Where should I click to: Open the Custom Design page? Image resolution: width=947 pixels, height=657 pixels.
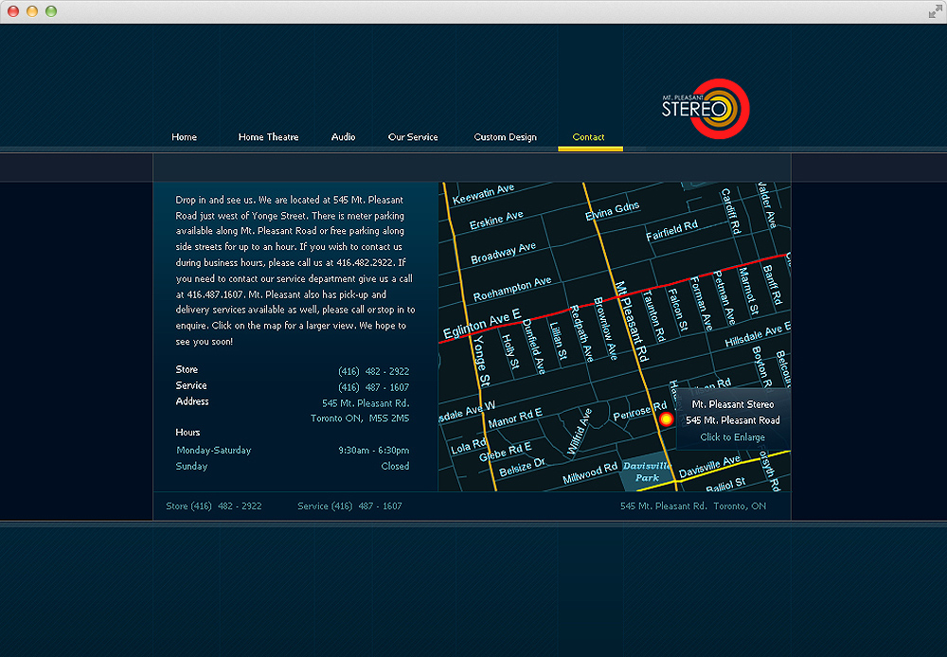click(x=506, y=137)
